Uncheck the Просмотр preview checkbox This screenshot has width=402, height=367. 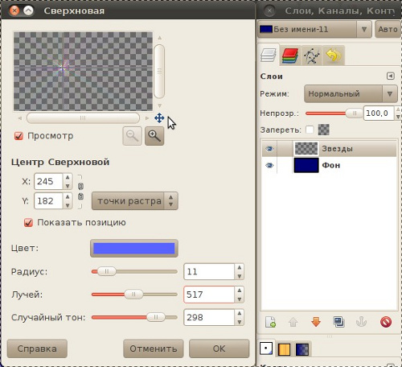[18, 136]
